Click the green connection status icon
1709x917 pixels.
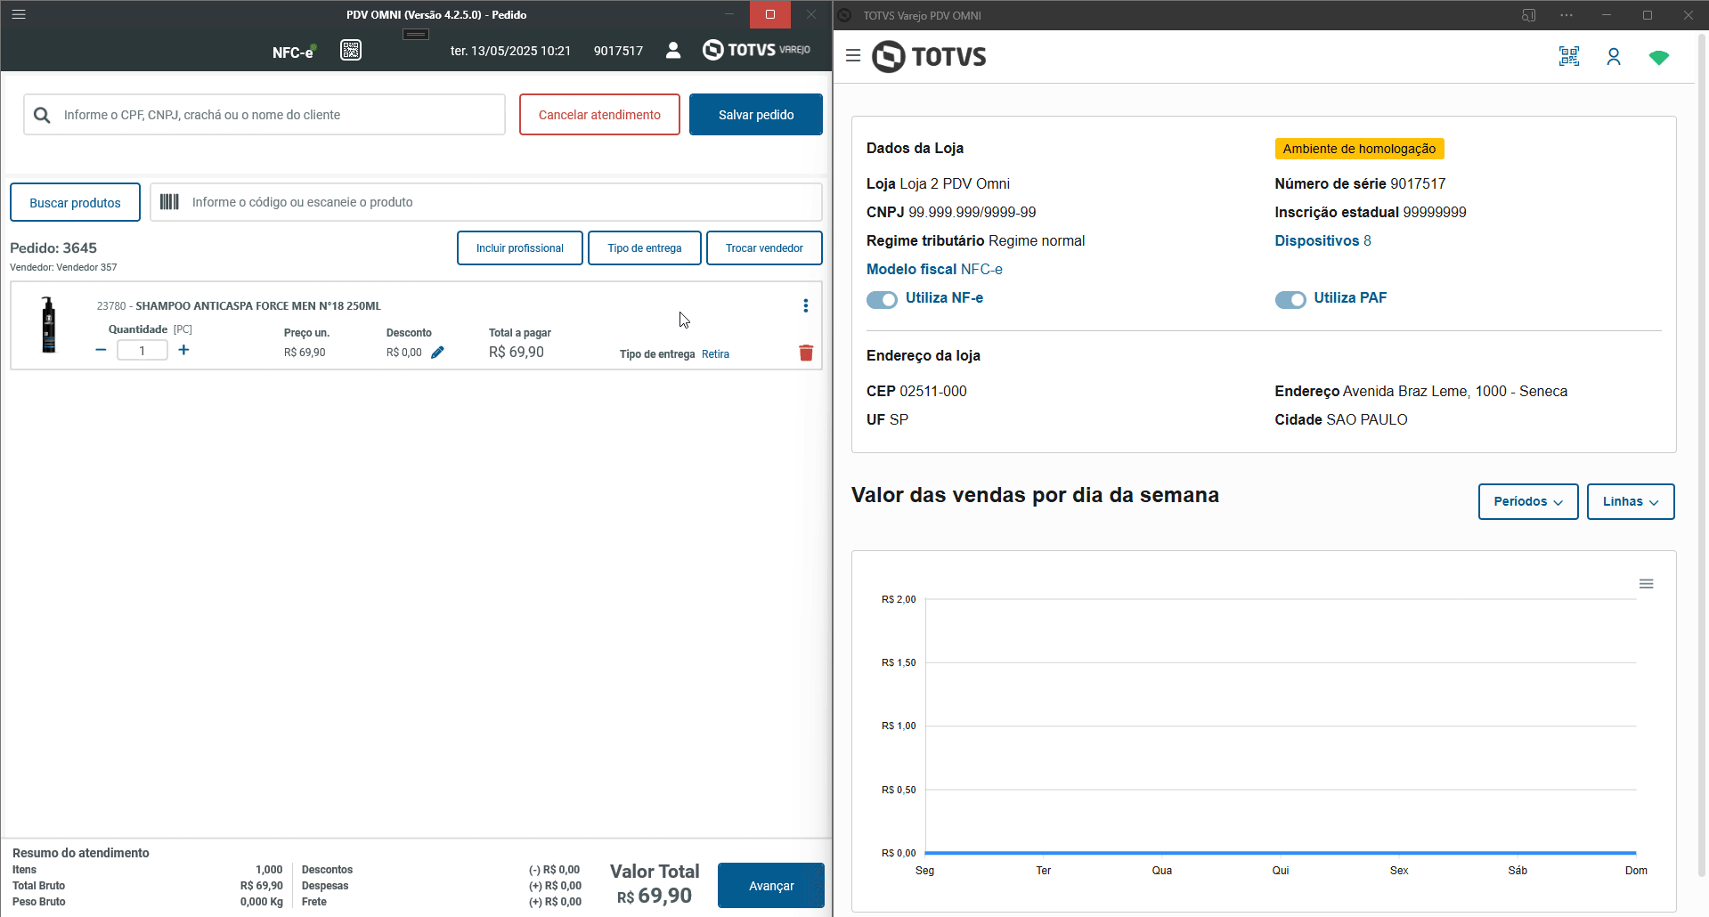click(x=1658, y=57)
